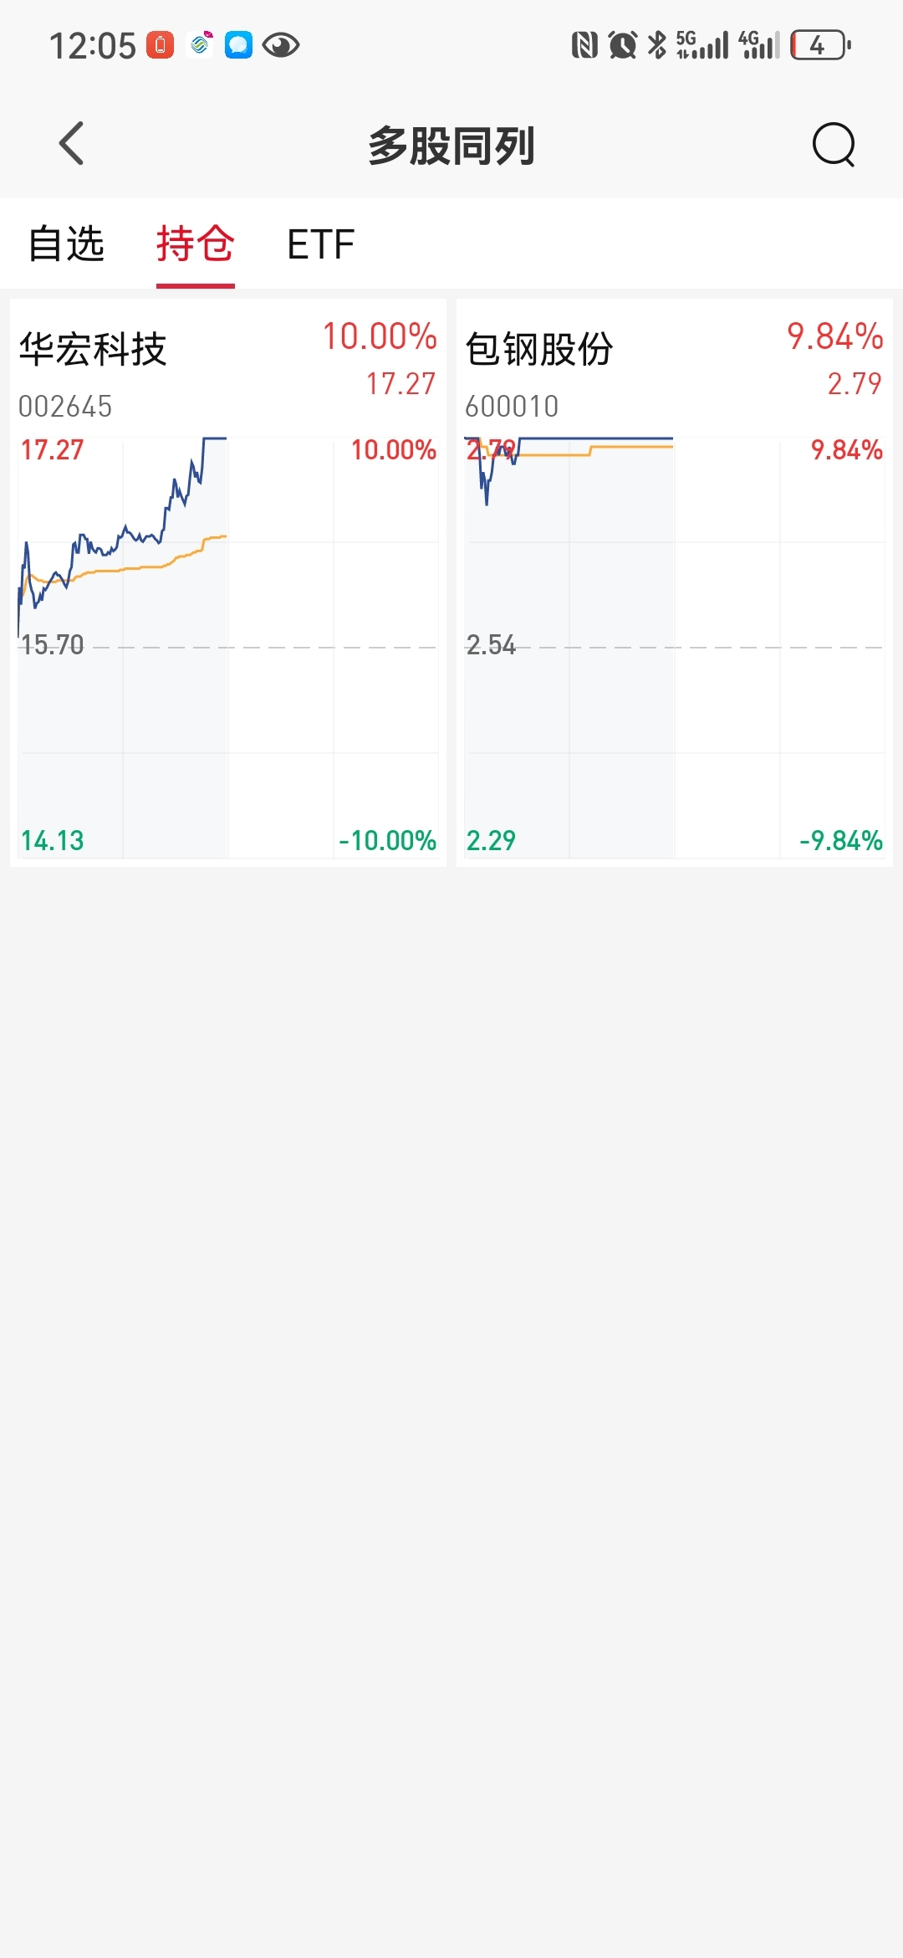Tap stock code 002645
The height and width of the screenshot is (1958, 903).
click(65, 407)
